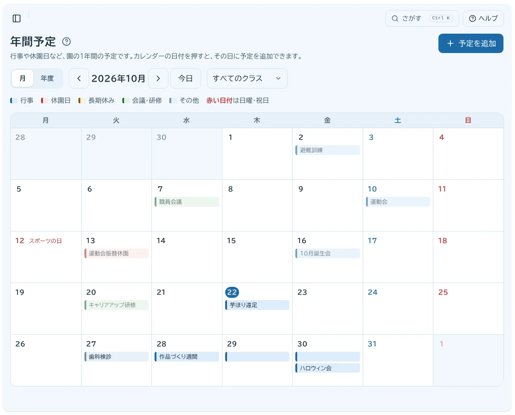Image resolution: width=515 pixels, height=415 pixels.
Task: Open the 歯科検診 event
Action: (x=116, y=356)
